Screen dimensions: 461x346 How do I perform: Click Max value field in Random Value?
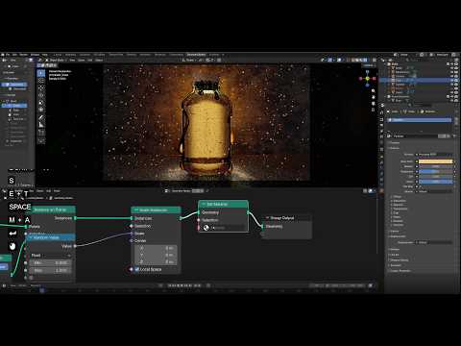(x=50, y=270)
